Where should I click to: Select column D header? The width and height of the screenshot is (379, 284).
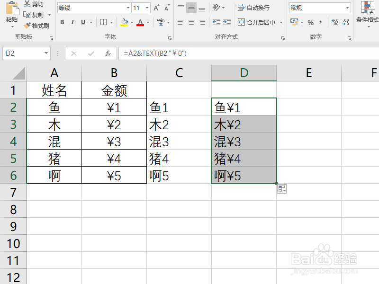pyautogui.click(x=244, y=73)
